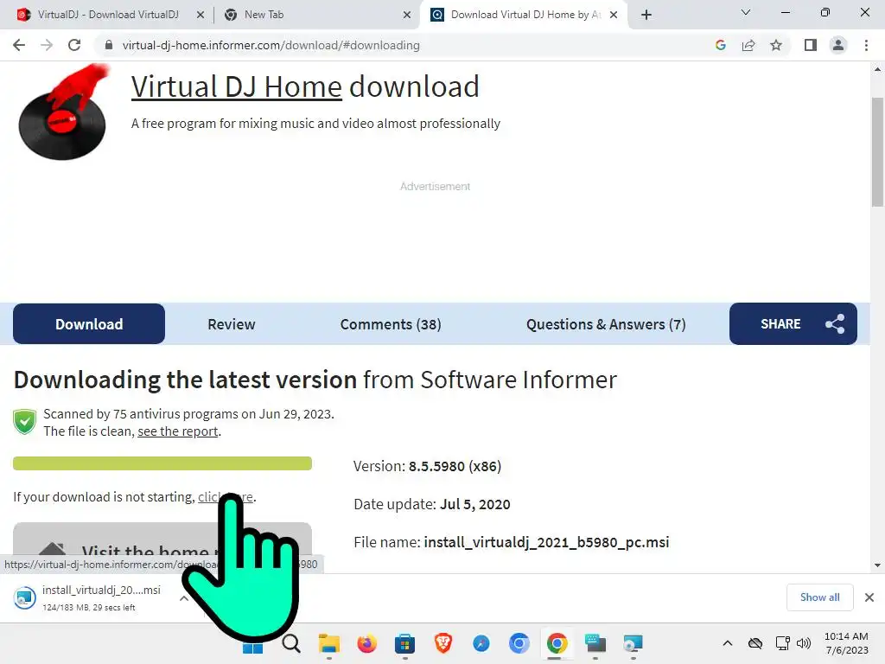Open File Explorer from the taskbar

(x=329, y=643)
